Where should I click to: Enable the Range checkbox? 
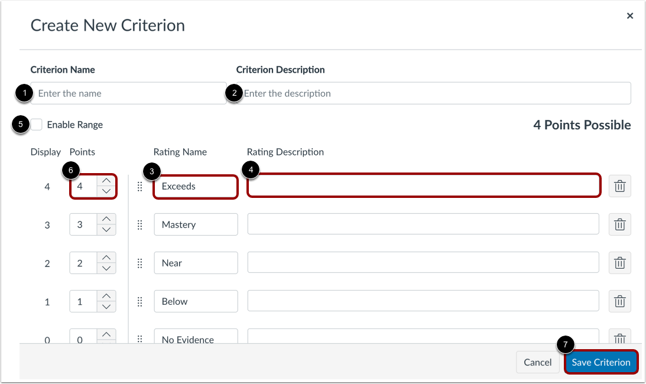click(x=37, y=125)
